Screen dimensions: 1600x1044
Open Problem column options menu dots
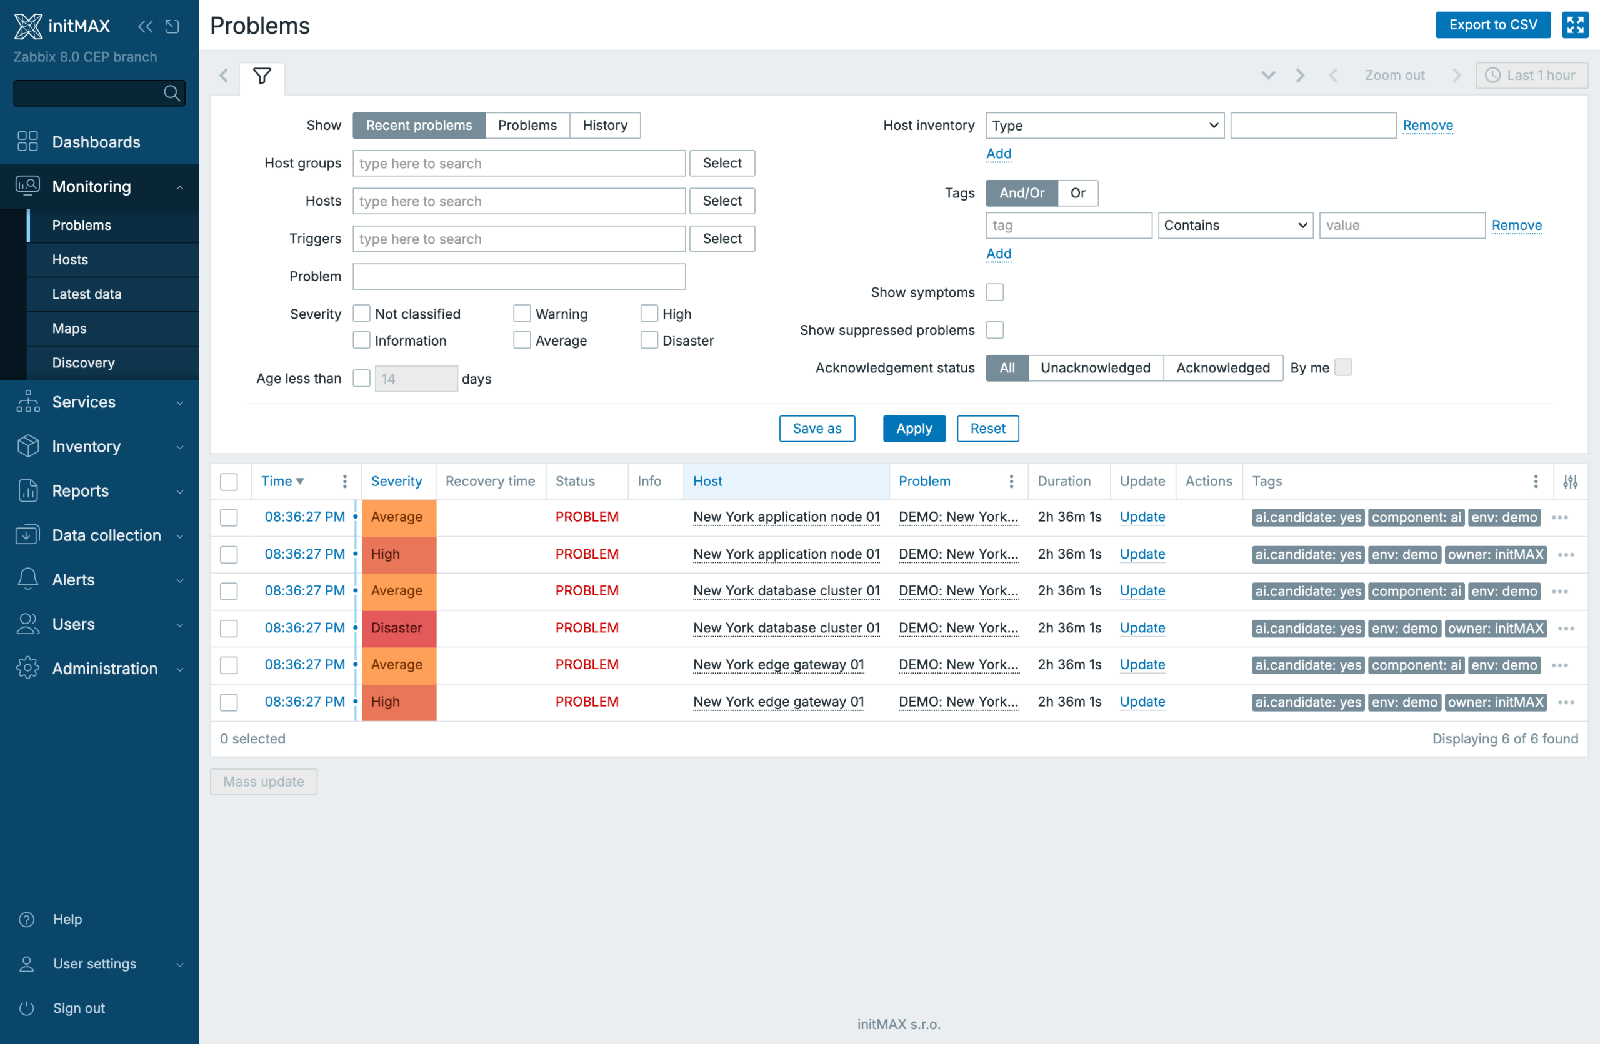tap(1011, 481)
